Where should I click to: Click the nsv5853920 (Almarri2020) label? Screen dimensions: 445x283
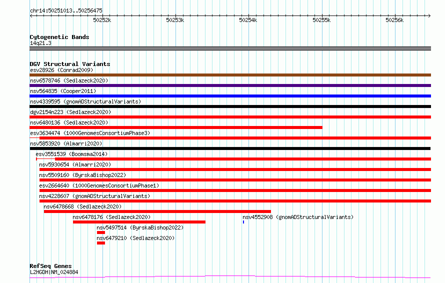tap(66, 143)
